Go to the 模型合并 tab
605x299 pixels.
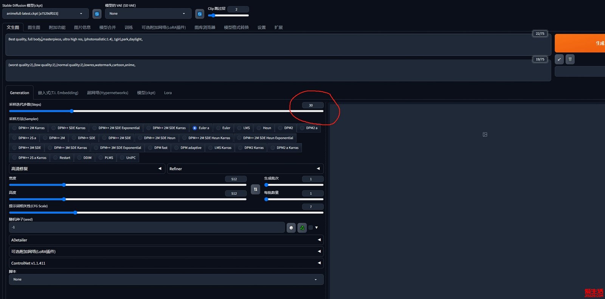[x=107, y=28]
